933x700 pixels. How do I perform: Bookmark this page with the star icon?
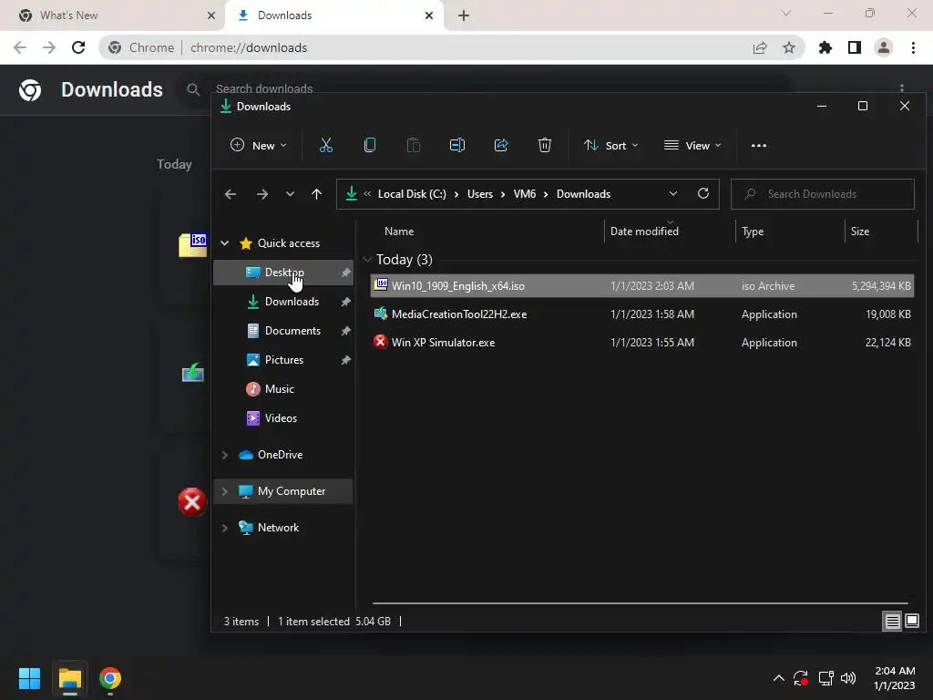[789, 47]
